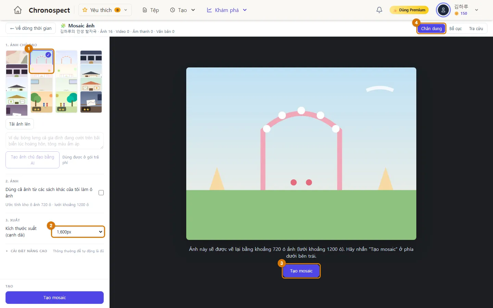Viewport: 493px width, 308px height.
Task: Open the Yêu thích favorites dropdown
Action: (x=105, y=10)
